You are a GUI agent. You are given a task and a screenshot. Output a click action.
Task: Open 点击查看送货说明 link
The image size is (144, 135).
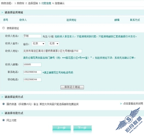pos(133,103)
